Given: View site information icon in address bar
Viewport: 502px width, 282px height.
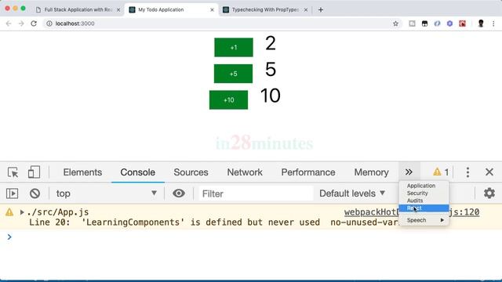Looking at the screenshot, I should pyautogui.click(x=49, y=23).
